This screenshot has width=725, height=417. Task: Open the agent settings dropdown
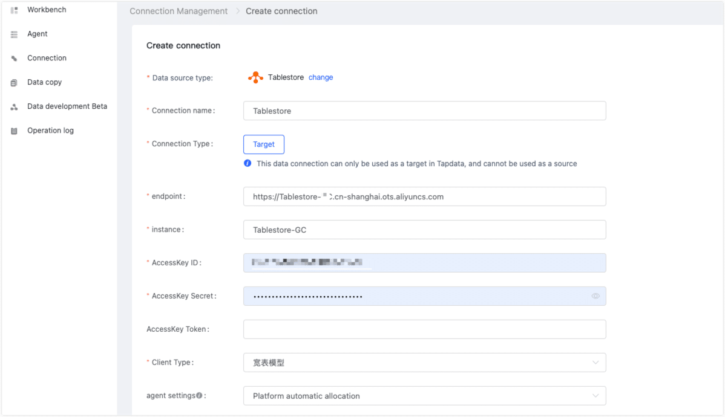(424, 396)
